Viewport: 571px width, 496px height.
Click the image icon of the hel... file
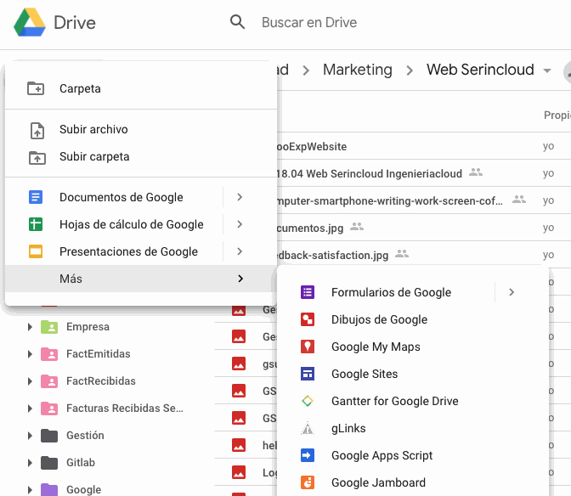(x=239, y=445)
